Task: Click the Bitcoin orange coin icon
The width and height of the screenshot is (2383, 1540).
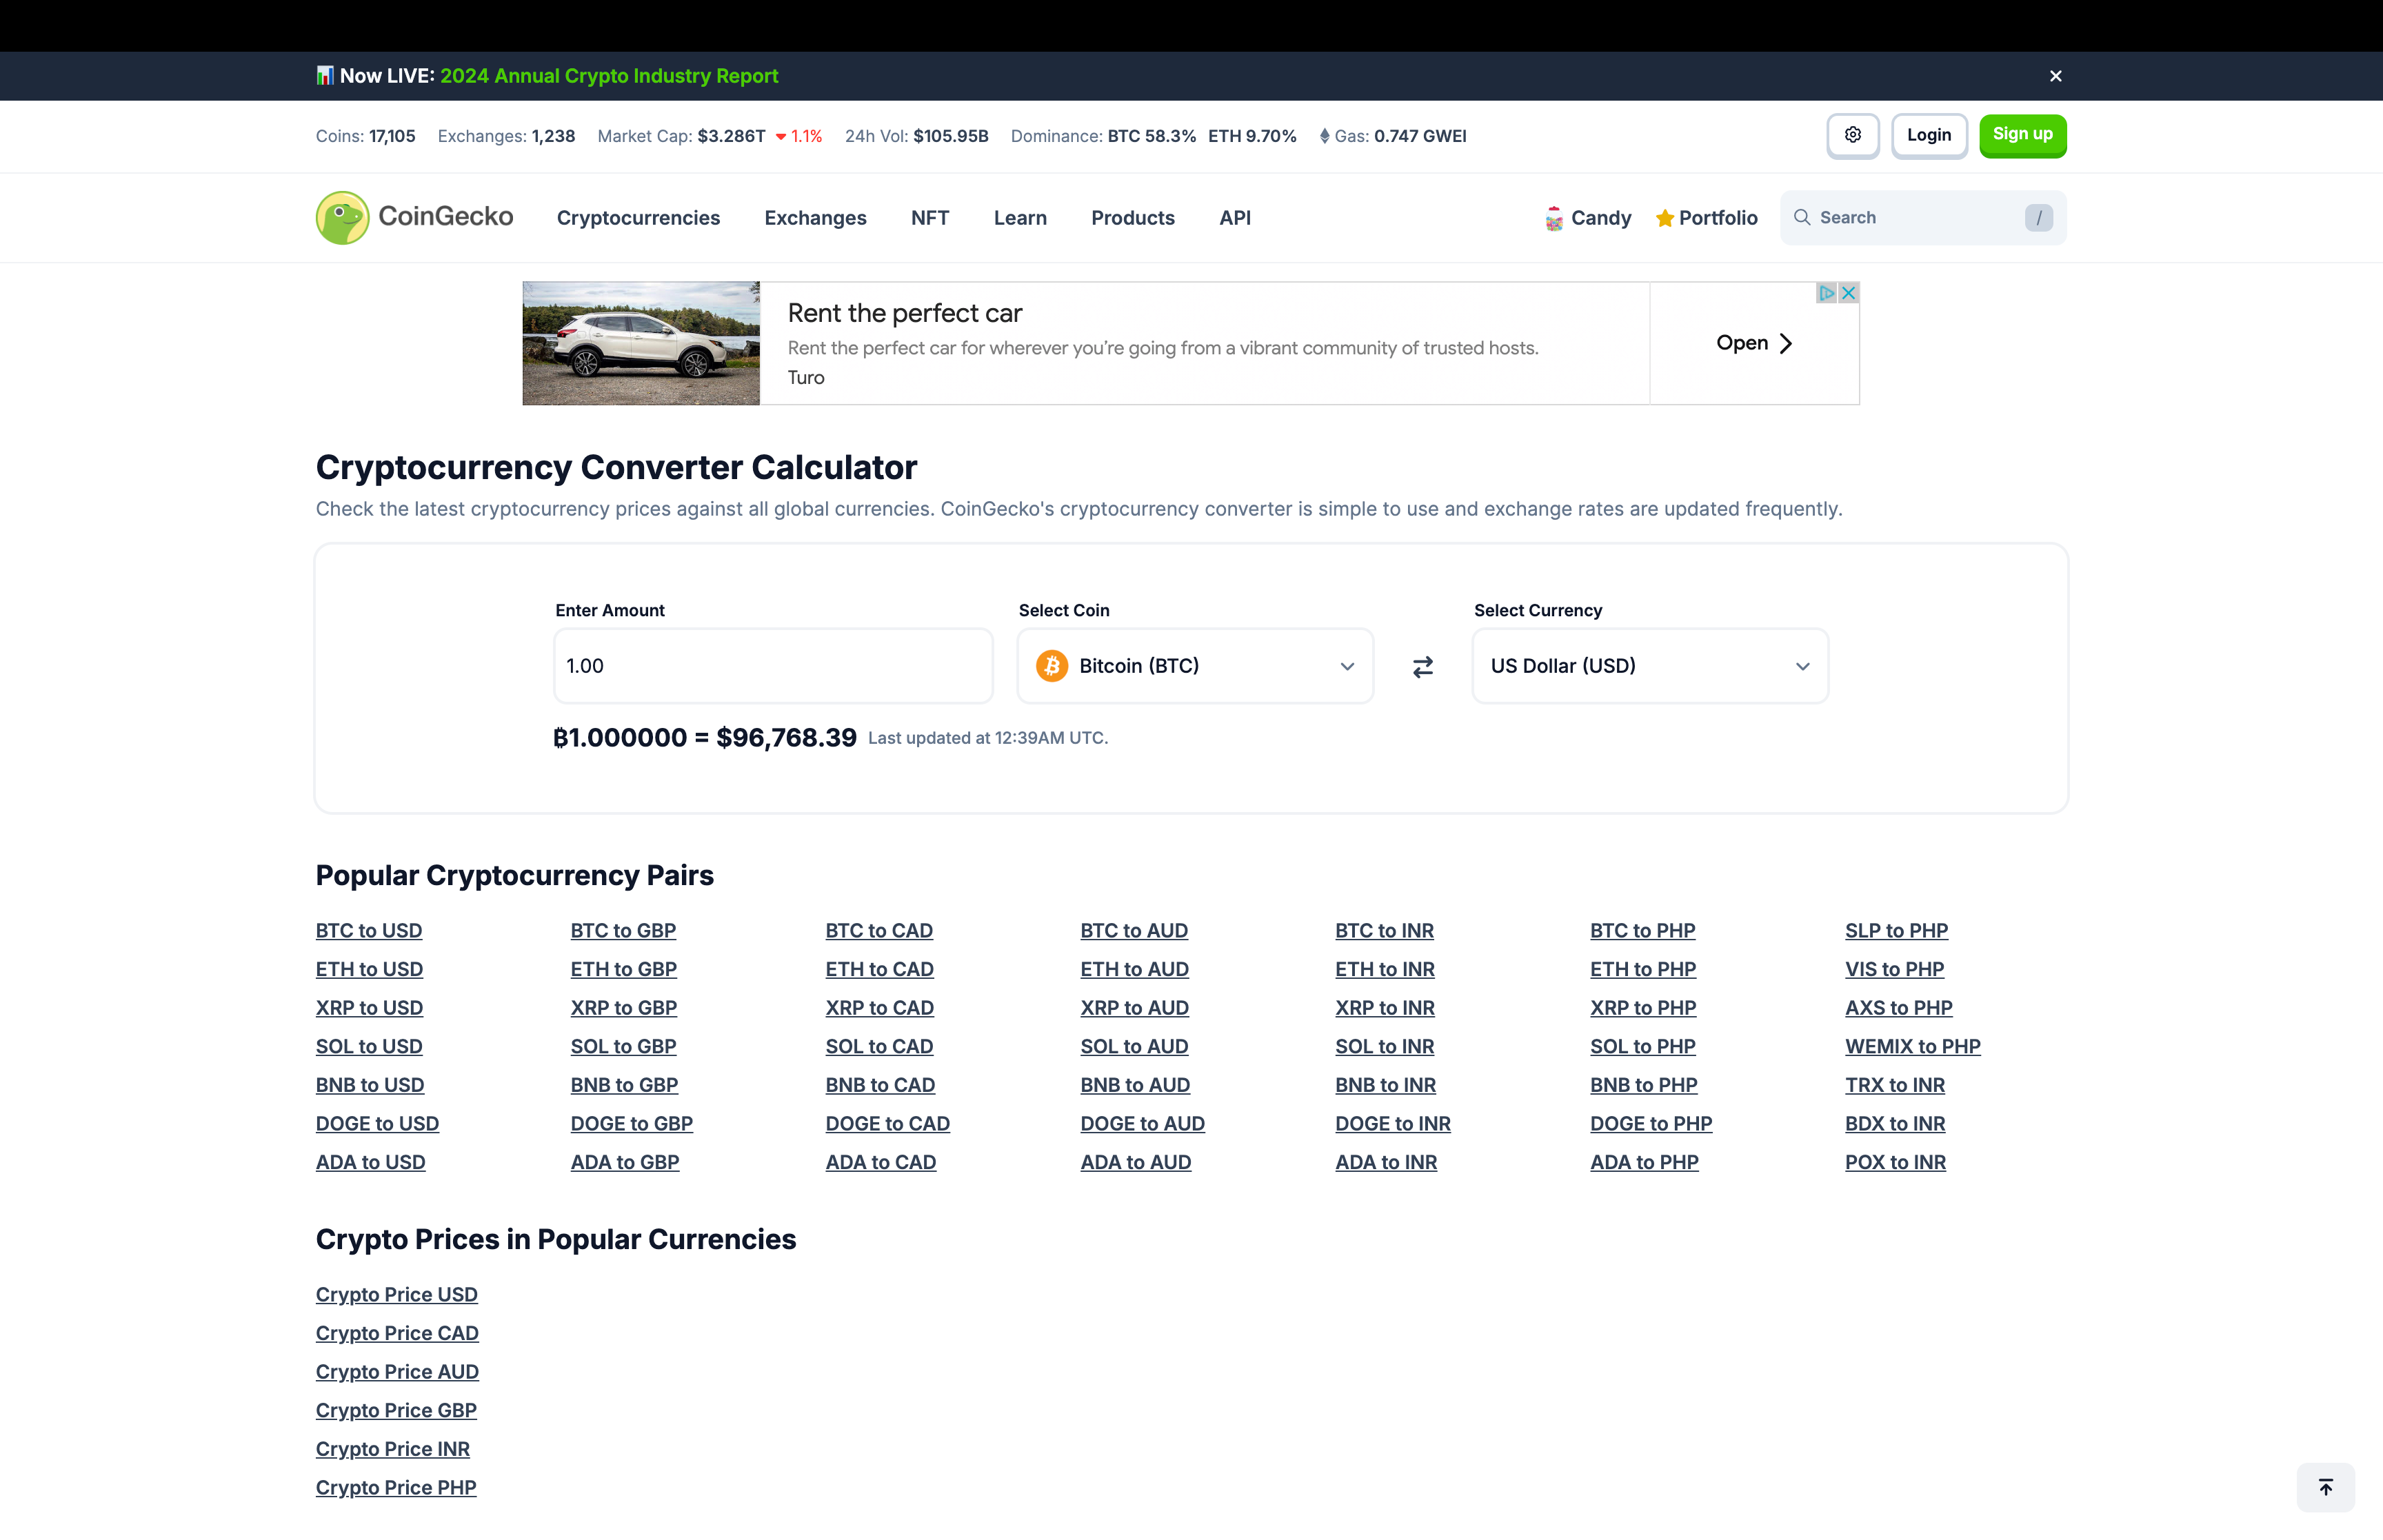Action: (1052, 666)
